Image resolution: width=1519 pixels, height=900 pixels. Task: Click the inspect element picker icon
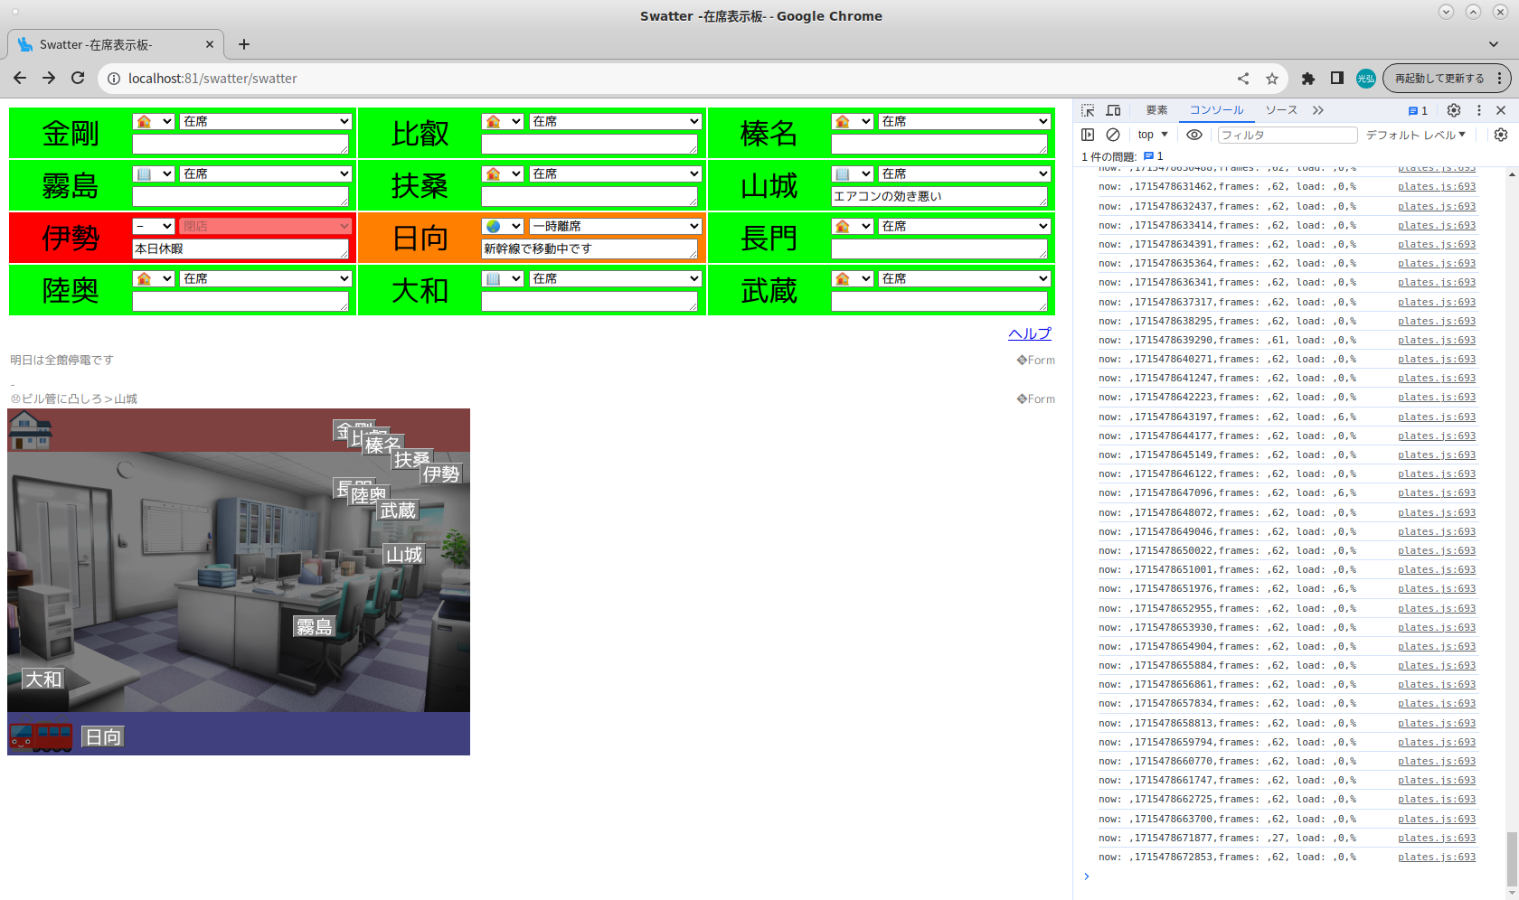1088,110
